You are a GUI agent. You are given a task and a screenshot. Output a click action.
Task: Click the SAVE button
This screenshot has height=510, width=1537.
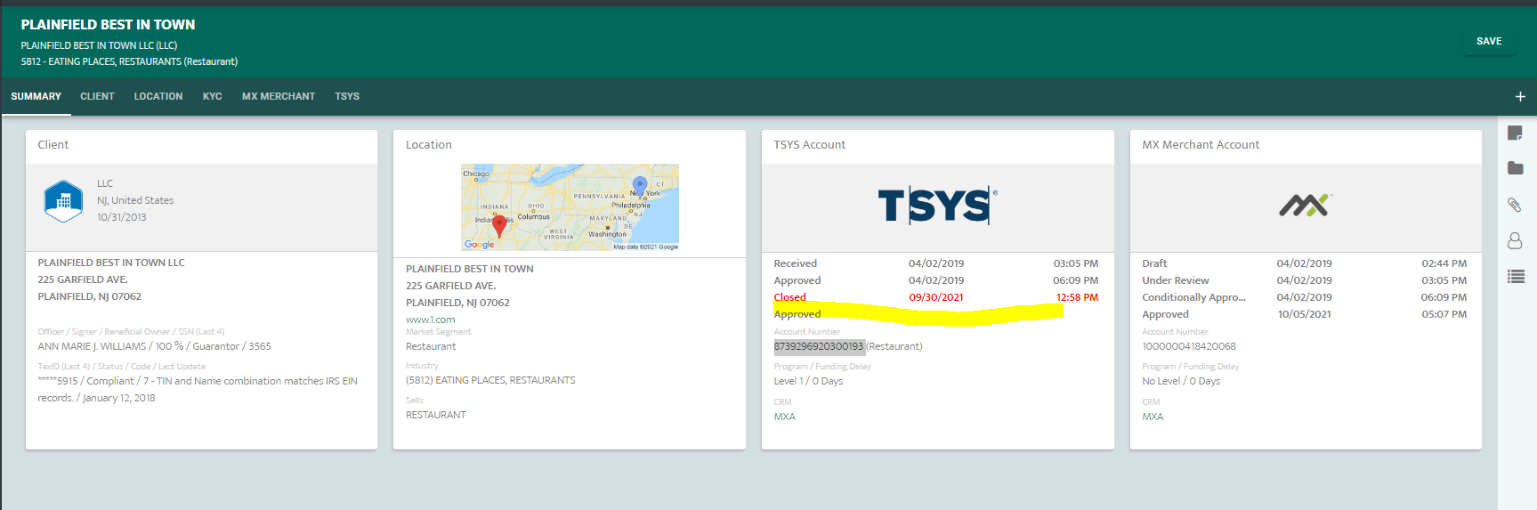[x=1489, y=41]
